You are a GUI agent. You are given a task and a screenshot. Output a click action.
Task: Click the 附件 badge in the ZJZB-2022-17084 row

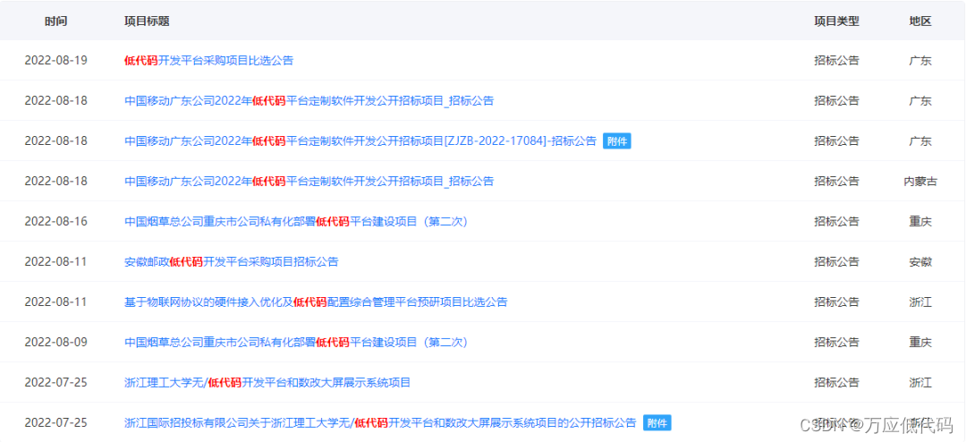pos(616,141)
